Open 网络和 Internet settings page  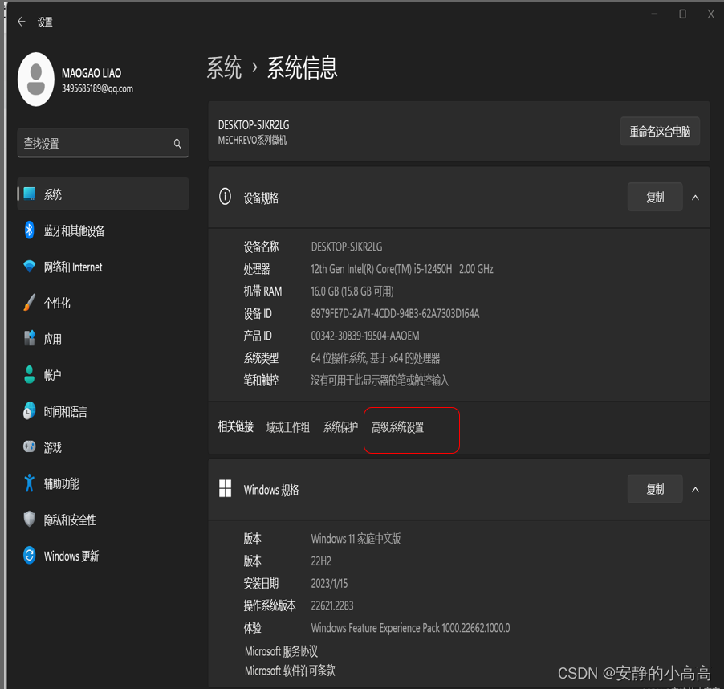[x=103, y=267]
